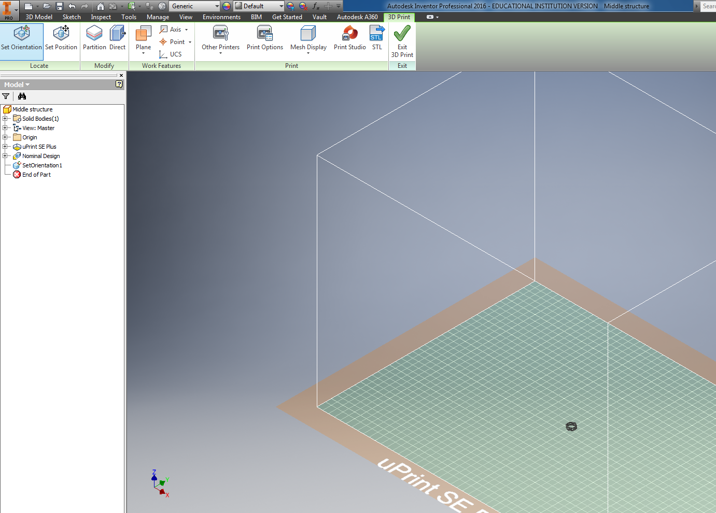Click the browser help question icon
Image resolution: width=716 pixels, height=513 pixels.
click(x=119, y=84)
